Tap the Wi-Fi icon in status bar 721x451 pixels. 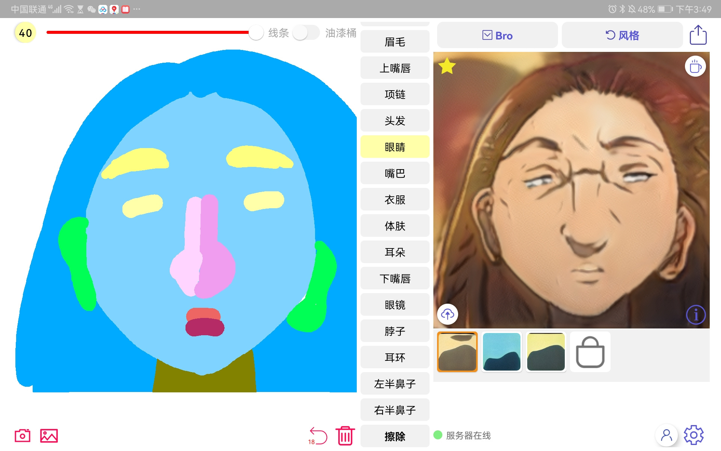pos(69,9)
